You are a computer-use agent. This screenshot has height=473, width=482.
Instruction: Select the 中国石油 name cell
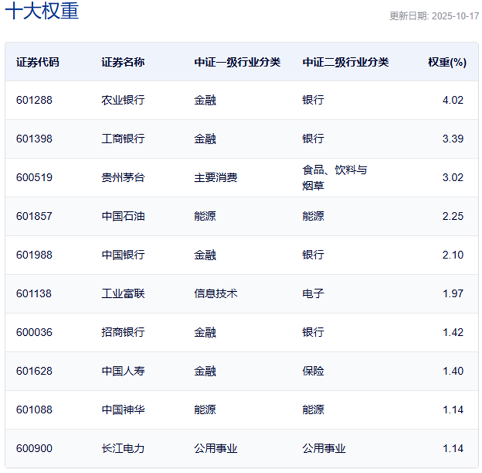click(123, 216)
